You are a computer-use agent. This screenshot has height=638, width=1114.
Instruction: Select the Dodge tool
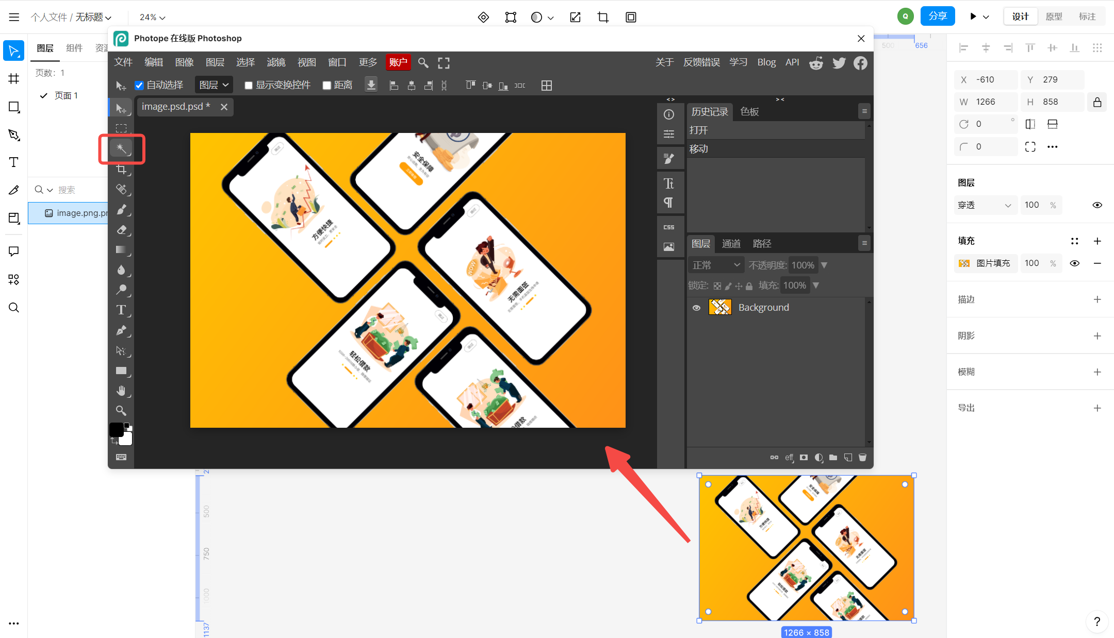coord(121,290)
